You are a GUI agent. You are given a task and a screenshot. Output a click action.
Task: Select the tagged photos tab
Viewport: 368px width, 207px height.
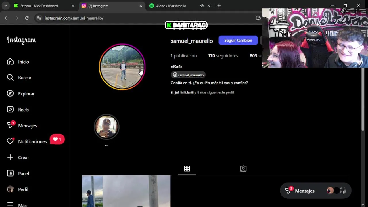243,169
